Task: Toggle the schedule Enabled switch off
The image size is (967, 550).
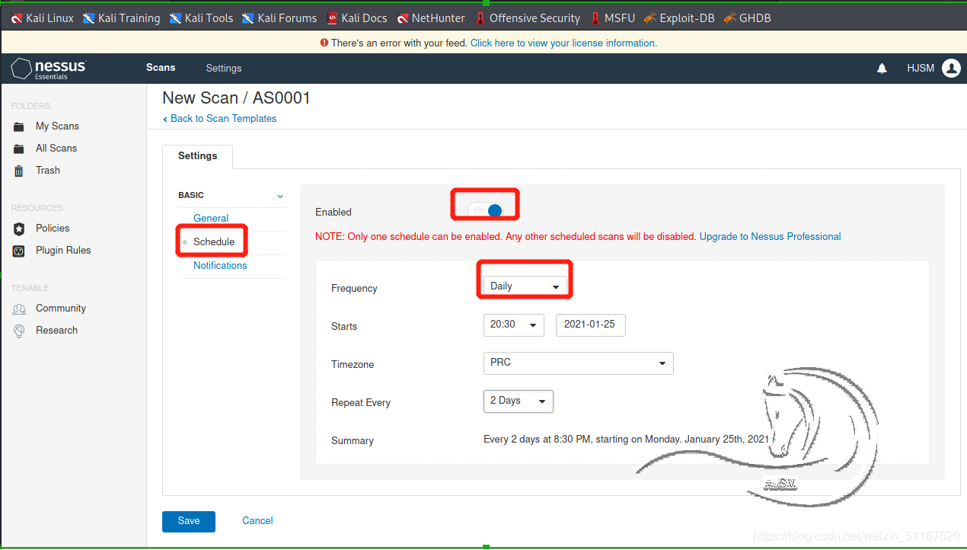Action: pos(486,210)
